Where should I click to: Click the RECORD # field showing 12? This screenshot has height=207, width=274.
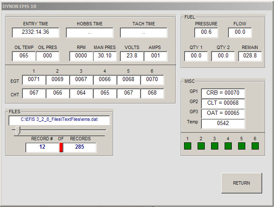pos(42,147)
